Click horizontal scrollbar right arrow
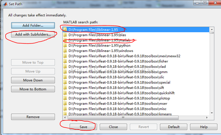This screenshot has width=221, height=135. 207,118
